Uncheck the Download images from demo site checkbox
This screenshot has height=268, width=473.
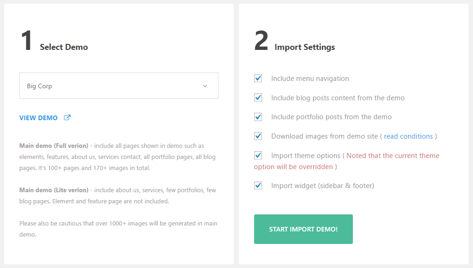pyautogui.click(x=258, y=136)
